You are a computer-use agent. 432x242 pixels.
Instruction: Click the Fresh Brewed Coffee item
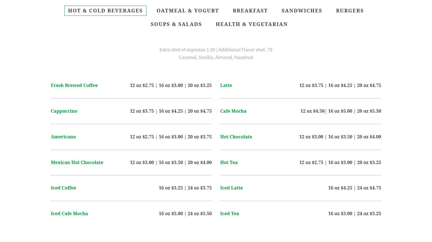coord(74,85)
